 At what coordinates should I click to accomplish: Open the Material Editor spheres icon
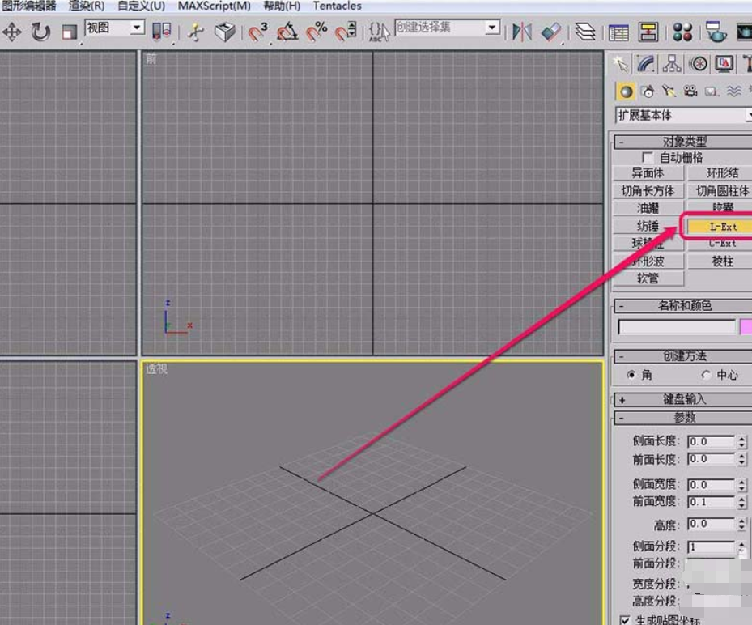pos(682,32)
